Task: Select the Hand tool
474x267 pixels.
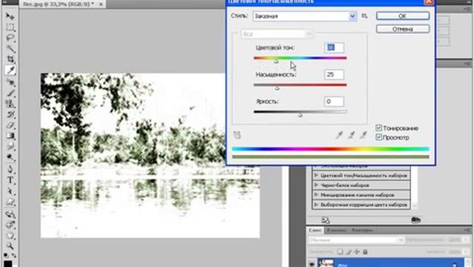Action: [x=10, y=235]
